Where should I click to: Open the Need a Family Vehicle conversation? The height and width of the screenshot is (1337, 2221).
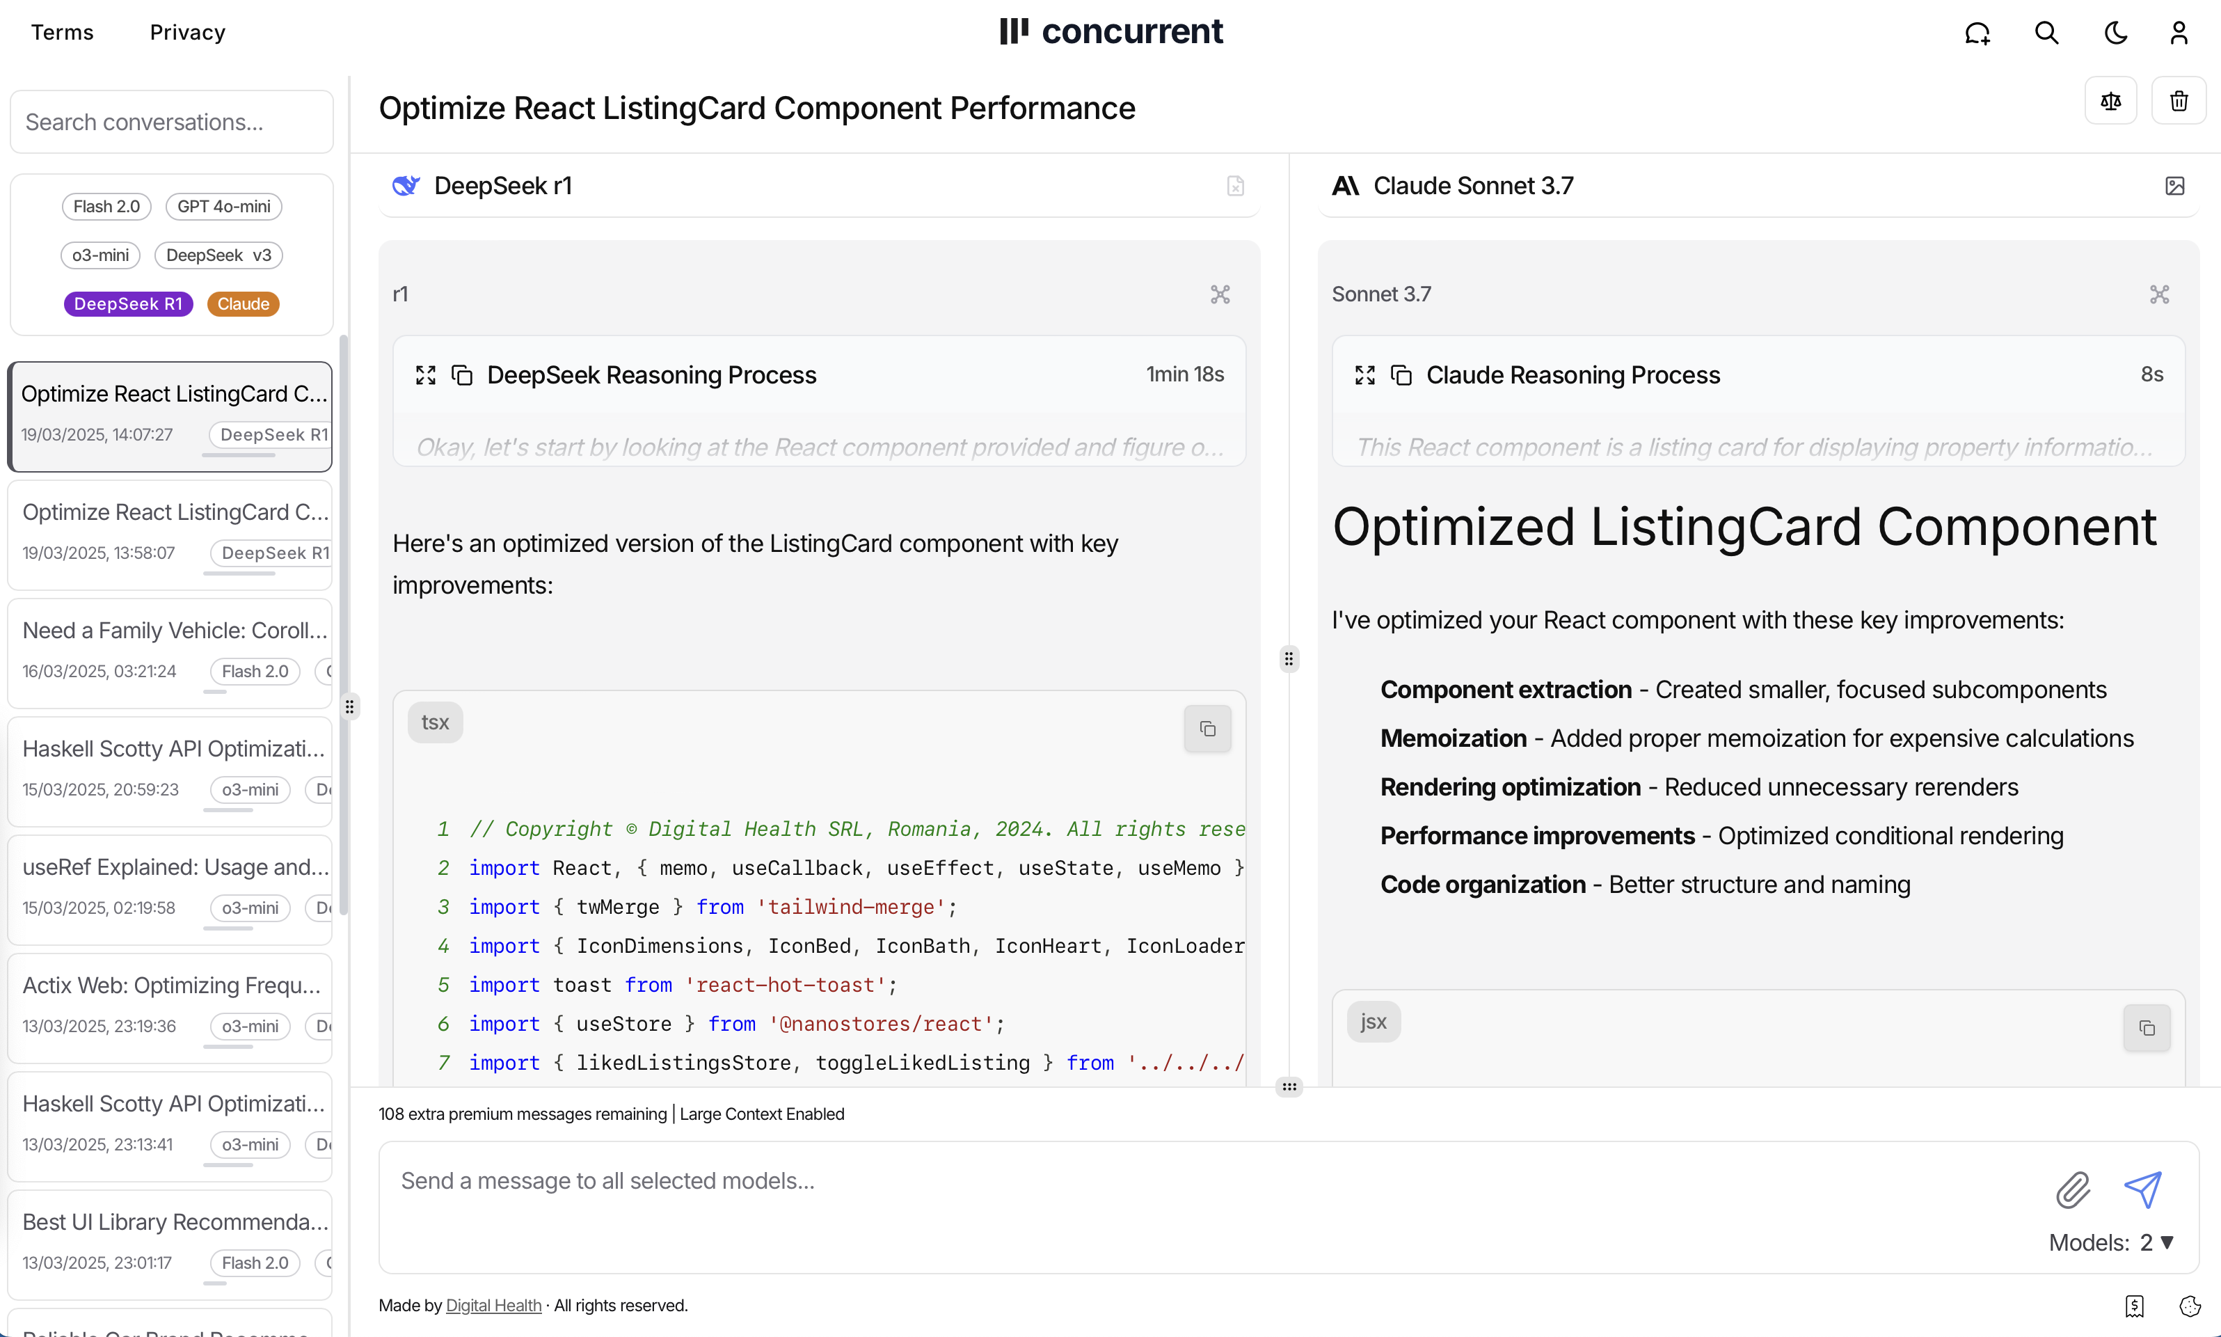click(x=170, y=653)
